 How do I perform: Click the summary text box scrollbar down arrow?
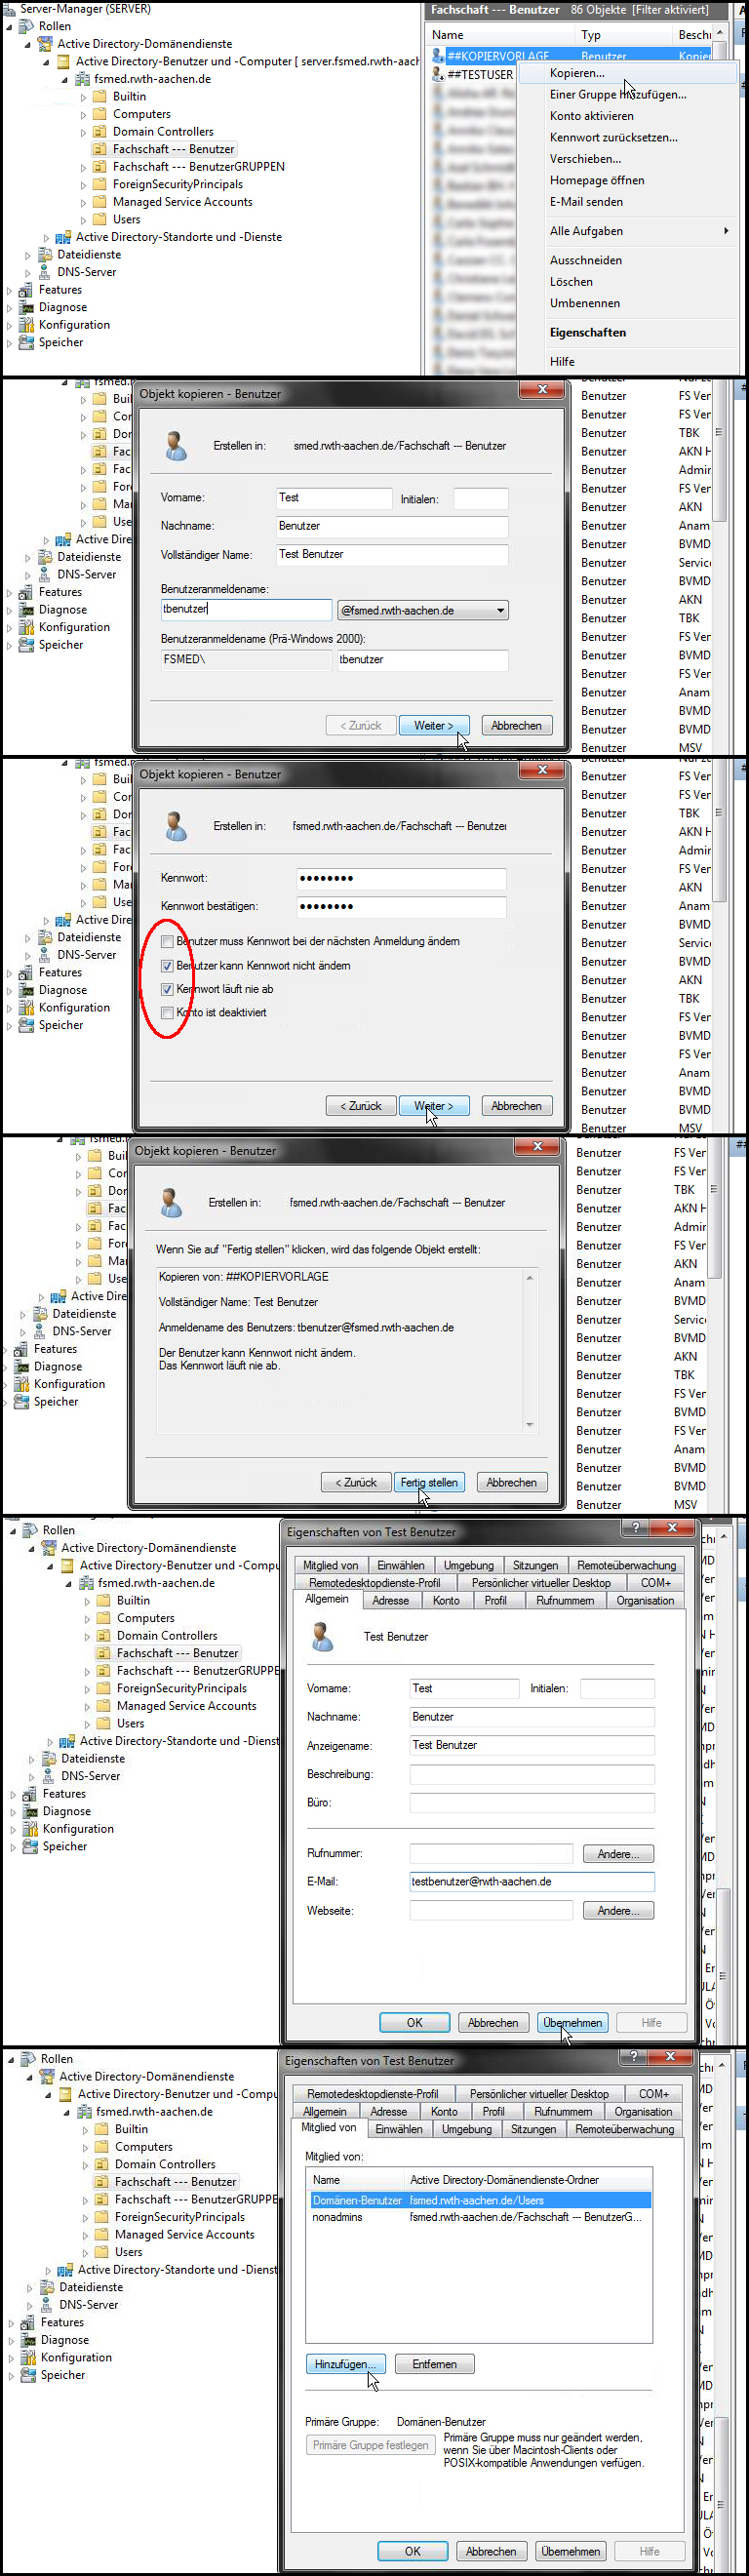coord(529,1425)
